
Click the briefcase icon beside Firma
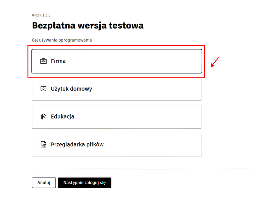tap(43, 61)
